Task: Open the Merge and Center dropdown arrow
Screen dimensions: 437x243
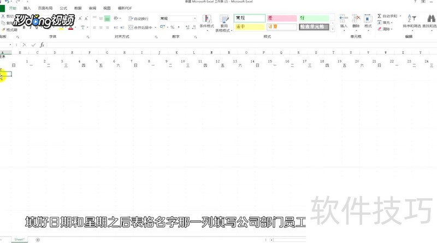Action: tap(155, 28)
